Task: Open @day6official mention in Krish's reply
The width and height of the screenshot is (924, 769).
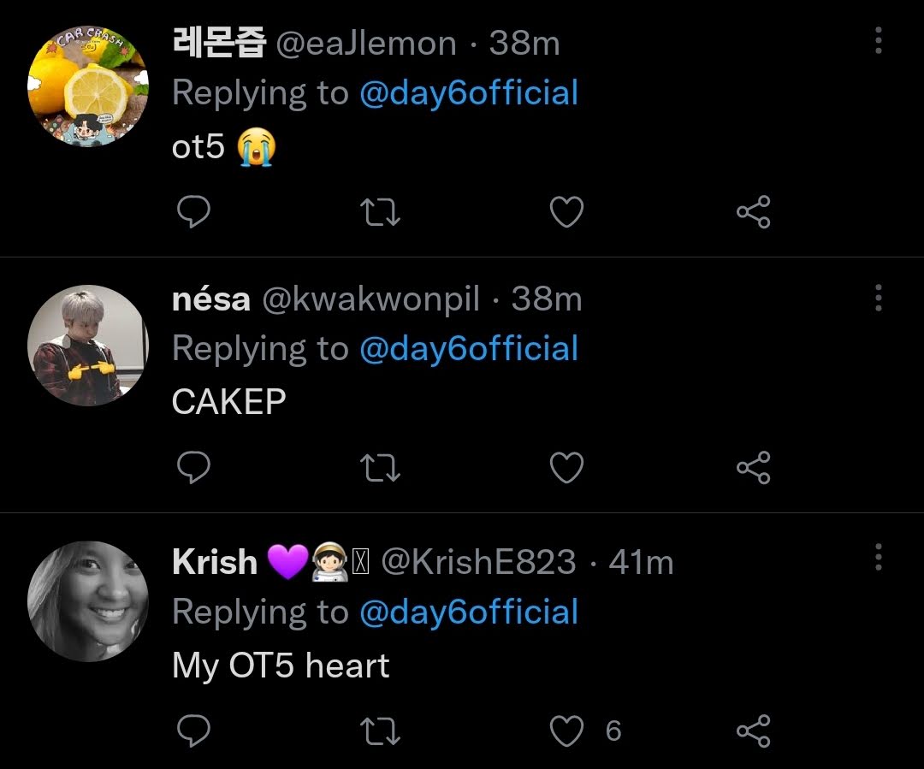Action: point(469,612)
